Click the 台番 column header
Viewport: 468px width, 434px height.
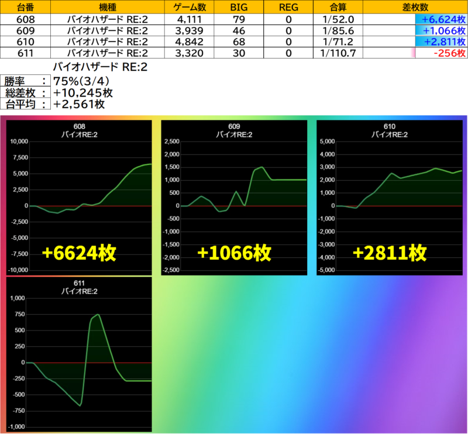tap(25, 7)
